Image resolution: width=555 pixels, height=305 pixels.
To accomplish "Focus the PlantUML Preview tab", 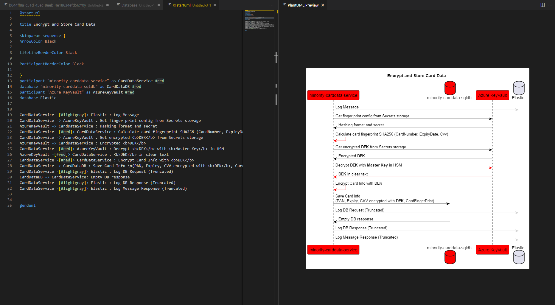I will pos(303,5).
